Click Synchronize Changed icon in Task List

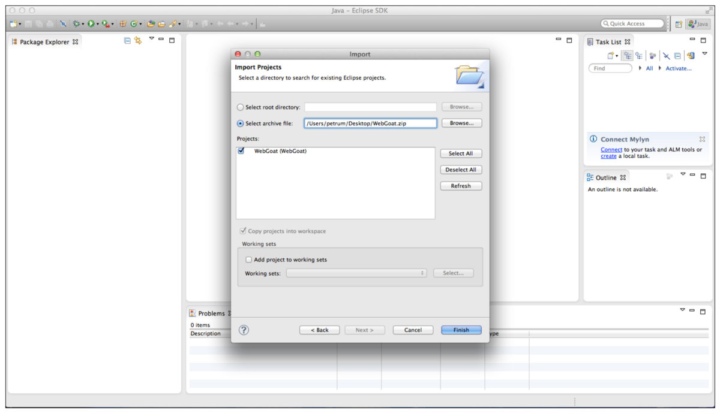[691, 56]
